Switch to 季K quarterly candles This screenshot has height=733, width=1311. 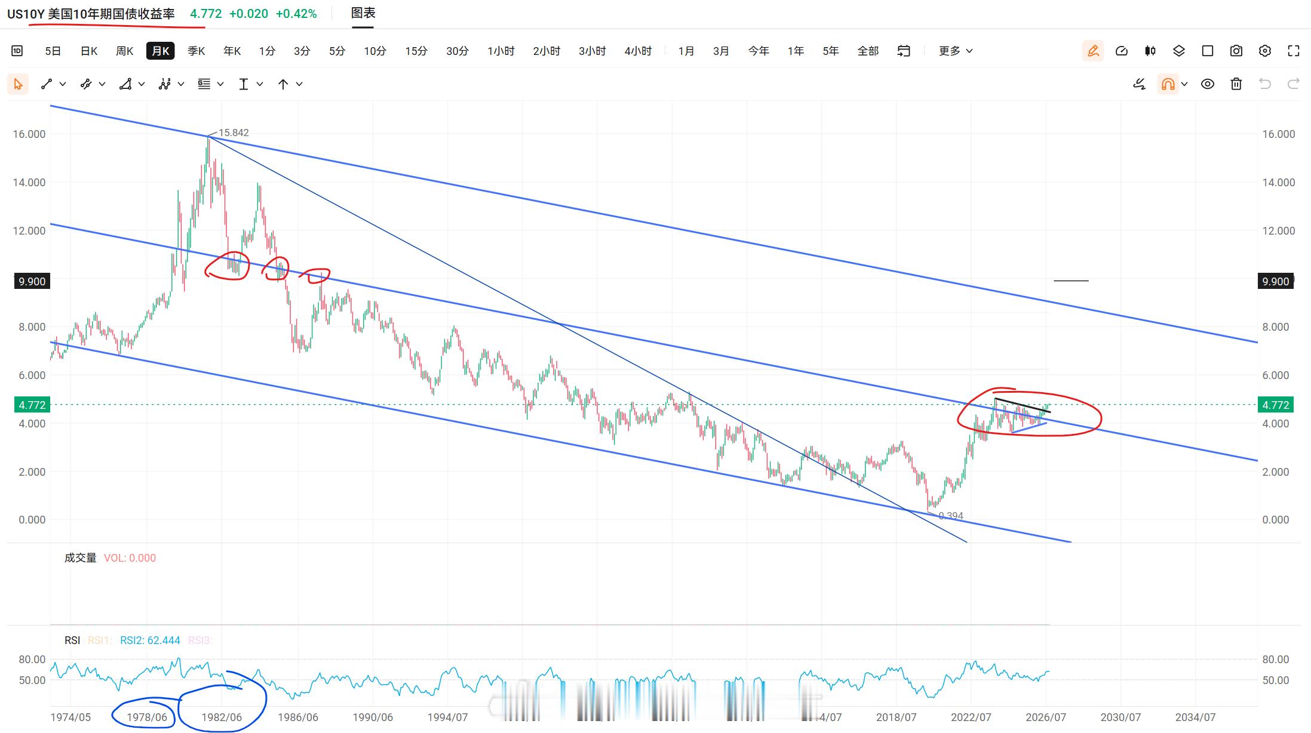point(197,51)
